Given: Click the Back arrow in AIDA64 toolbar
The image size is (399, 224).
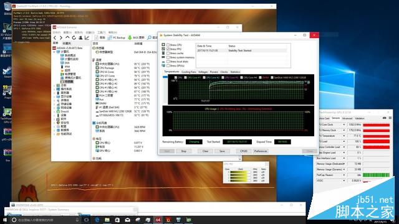Looking at the screenshot, I should (55, 37).
